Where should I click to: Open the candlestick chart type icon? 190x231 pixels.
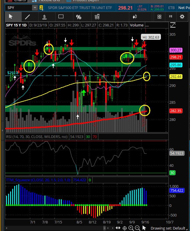(135, 17)
